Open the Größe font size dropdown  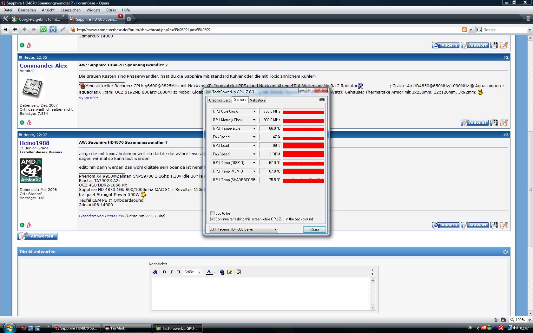pos(192,272)
